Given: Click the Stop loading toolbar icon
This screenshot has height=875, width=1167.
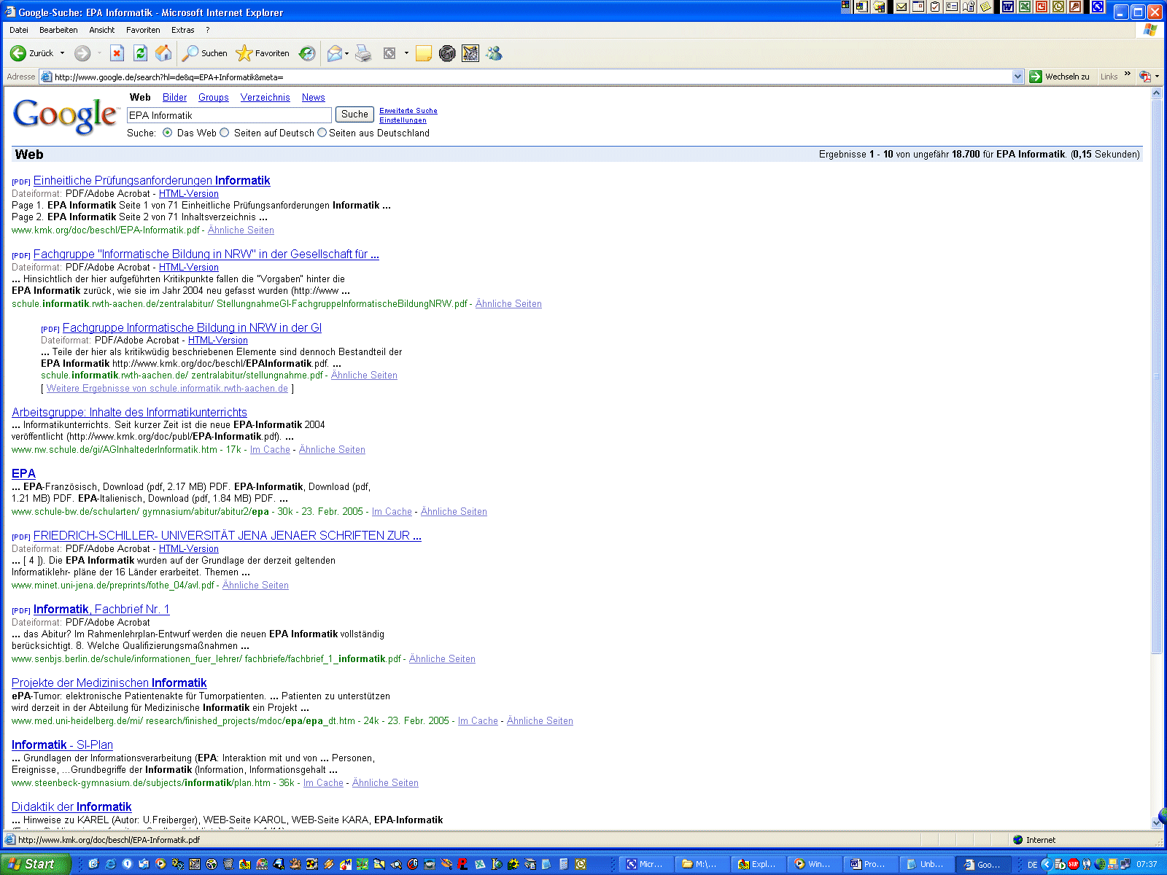Looking at the screenshot, I should pyautogui.click(x=117, y=53).
